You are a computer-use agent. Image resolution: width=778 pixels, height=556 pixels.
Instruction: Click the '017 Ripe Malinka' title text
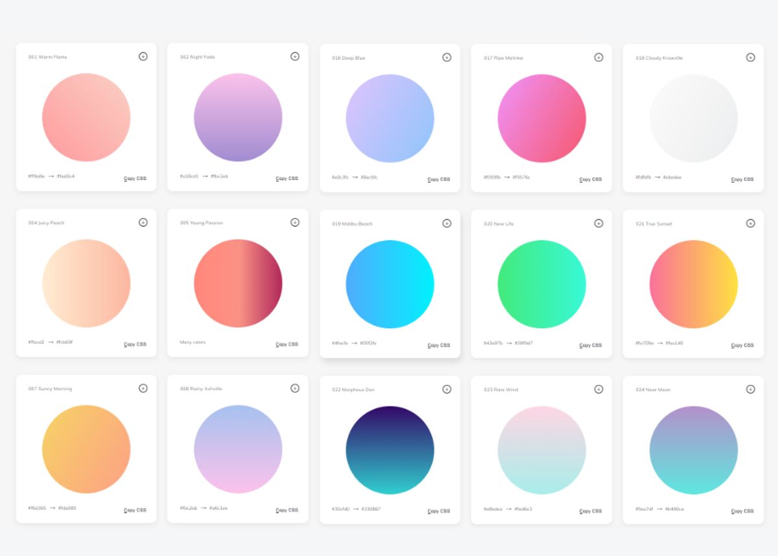tap(503, 58)
